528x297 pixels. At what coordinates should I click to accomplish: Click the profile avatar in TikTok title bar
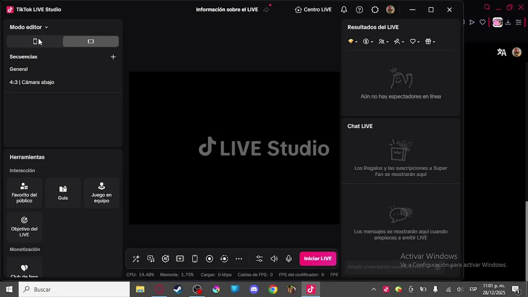pyautogui.click(x=390, y=9)
